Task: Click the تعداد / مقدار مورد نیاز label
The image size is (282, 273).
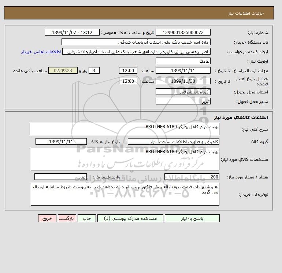Action: (x=248, y=177)
